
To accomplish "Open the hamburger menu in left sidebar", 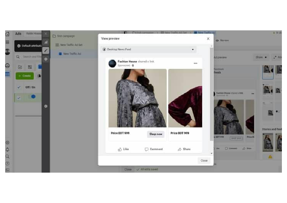I will pos(7,42).
